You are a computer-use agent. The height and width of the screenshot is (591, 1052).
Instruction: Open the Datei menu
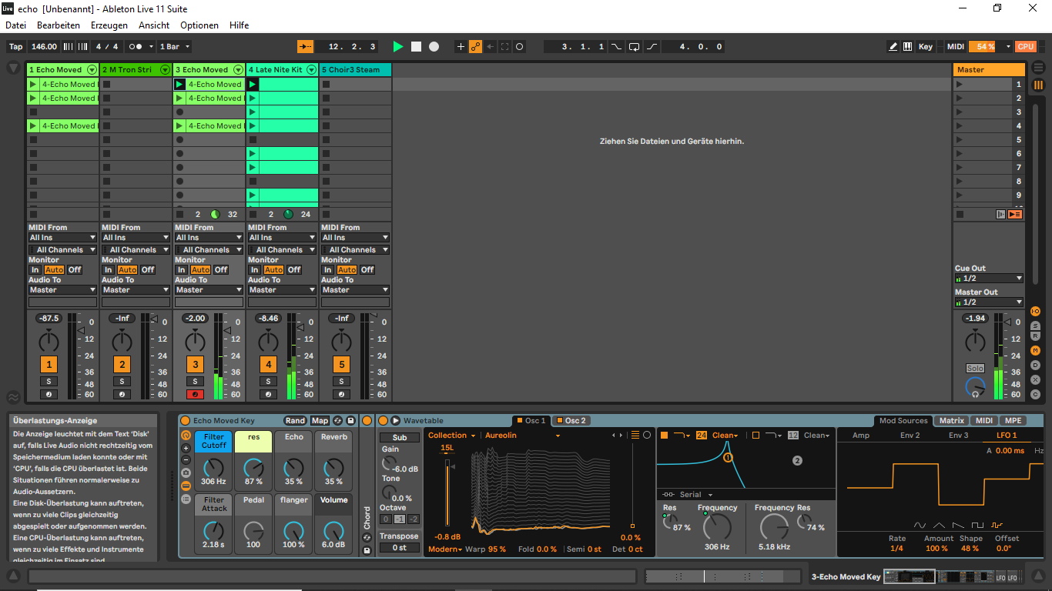pyautogui.click(x=16, y=25)
